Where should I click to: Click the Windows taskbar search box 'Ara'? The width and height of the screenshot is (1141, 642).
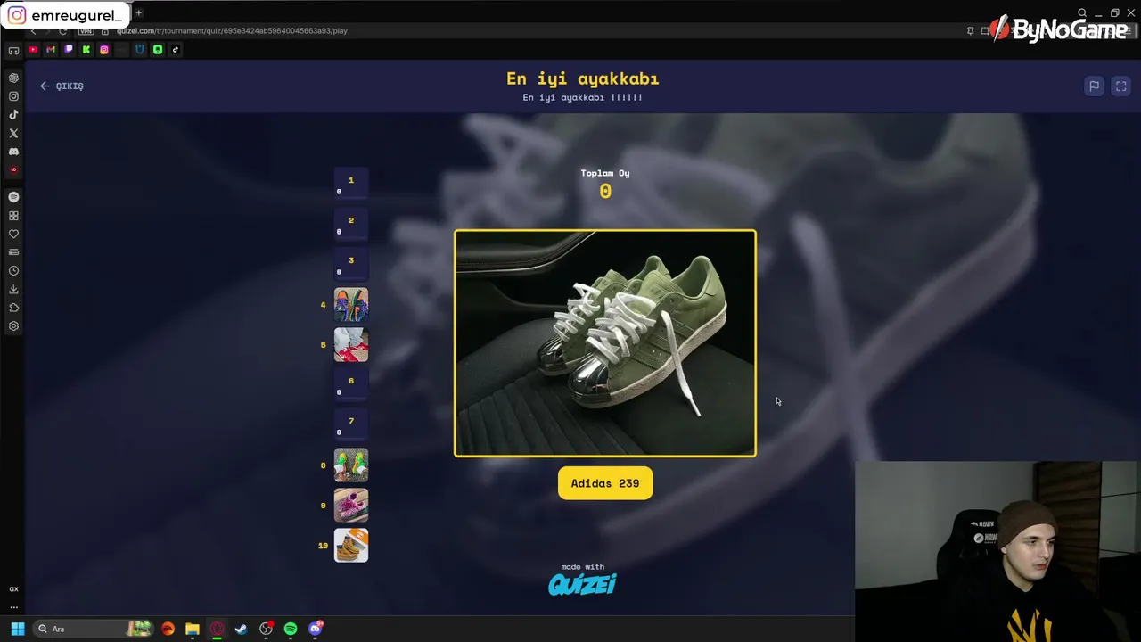[94, 629]
